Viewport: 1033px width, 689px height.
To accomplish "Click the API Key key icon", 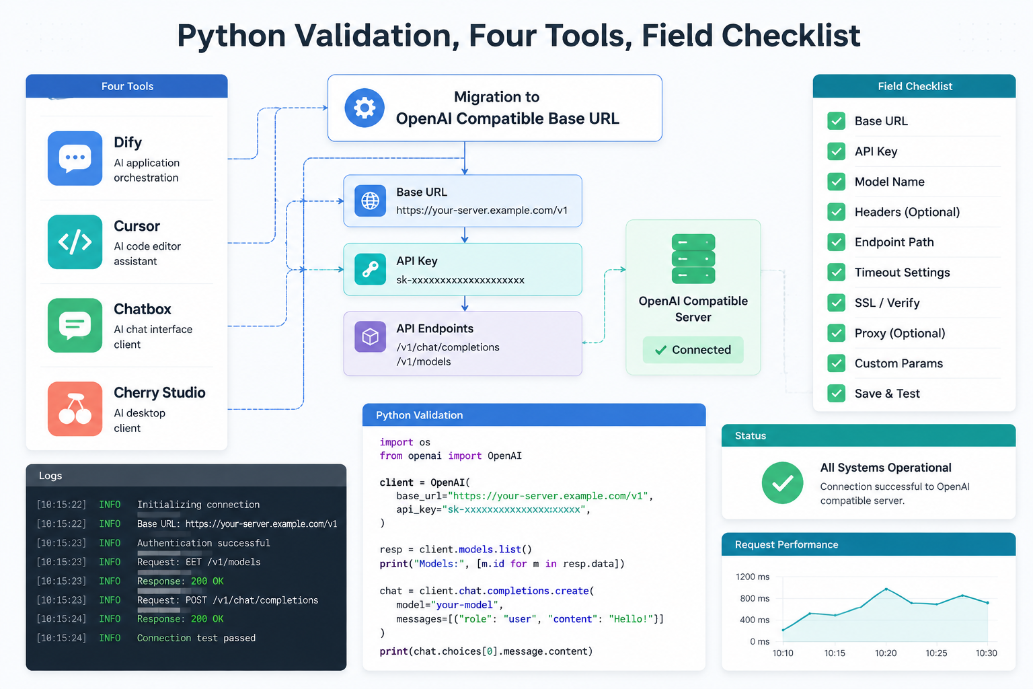I will pyautogui.click(x=370, y=269).
